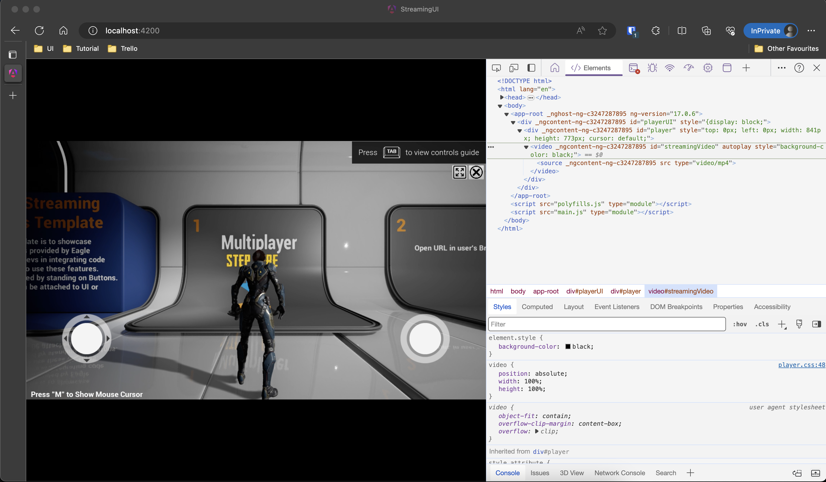The height and width of the screenshot is (482, 826).
Task: Click the InPrivate profile button
Action: (770, 31)
